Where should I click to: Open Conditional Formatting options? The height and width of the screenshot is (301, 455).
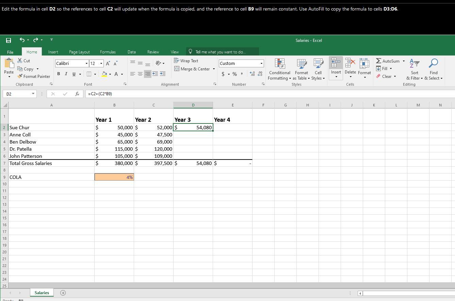[x=279, y=70]
